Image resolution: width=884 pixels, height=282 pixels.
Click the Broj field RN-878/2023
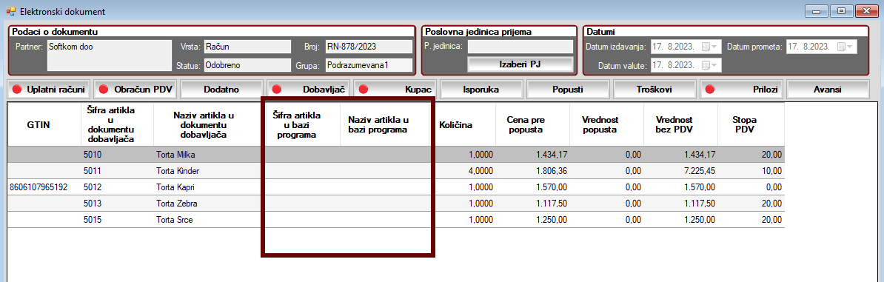point(369,46)
